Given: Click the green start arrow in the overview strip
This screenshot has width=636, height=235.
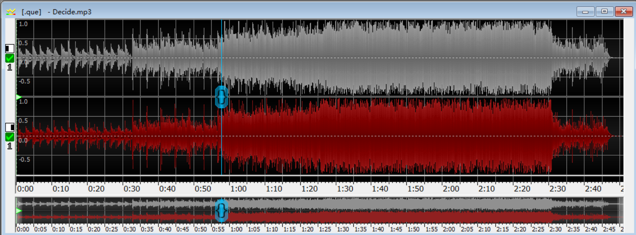Looking at the screenshot, I should [19, 211].
